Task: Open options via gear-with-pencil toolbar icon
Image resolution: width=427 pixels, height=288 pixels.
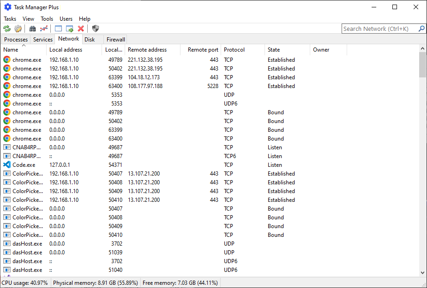Action: pyautogui.click(x=18, y=29)
